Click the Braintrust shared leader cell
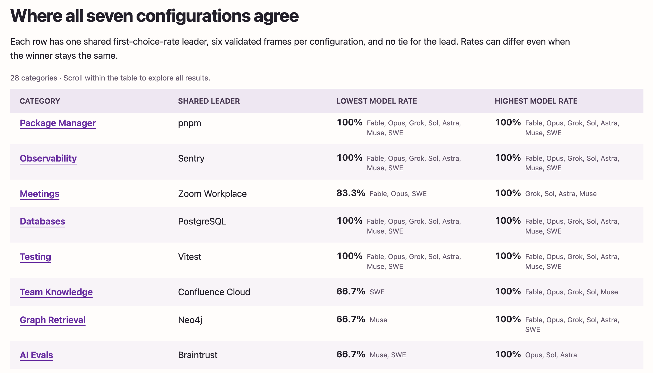Viewport: 653px width, 373px height. (198, 355)
